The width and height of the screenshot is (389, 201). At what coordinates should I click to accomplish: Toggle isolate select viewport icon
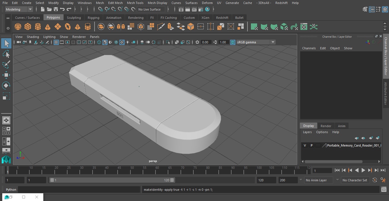(x=168, y=42)
